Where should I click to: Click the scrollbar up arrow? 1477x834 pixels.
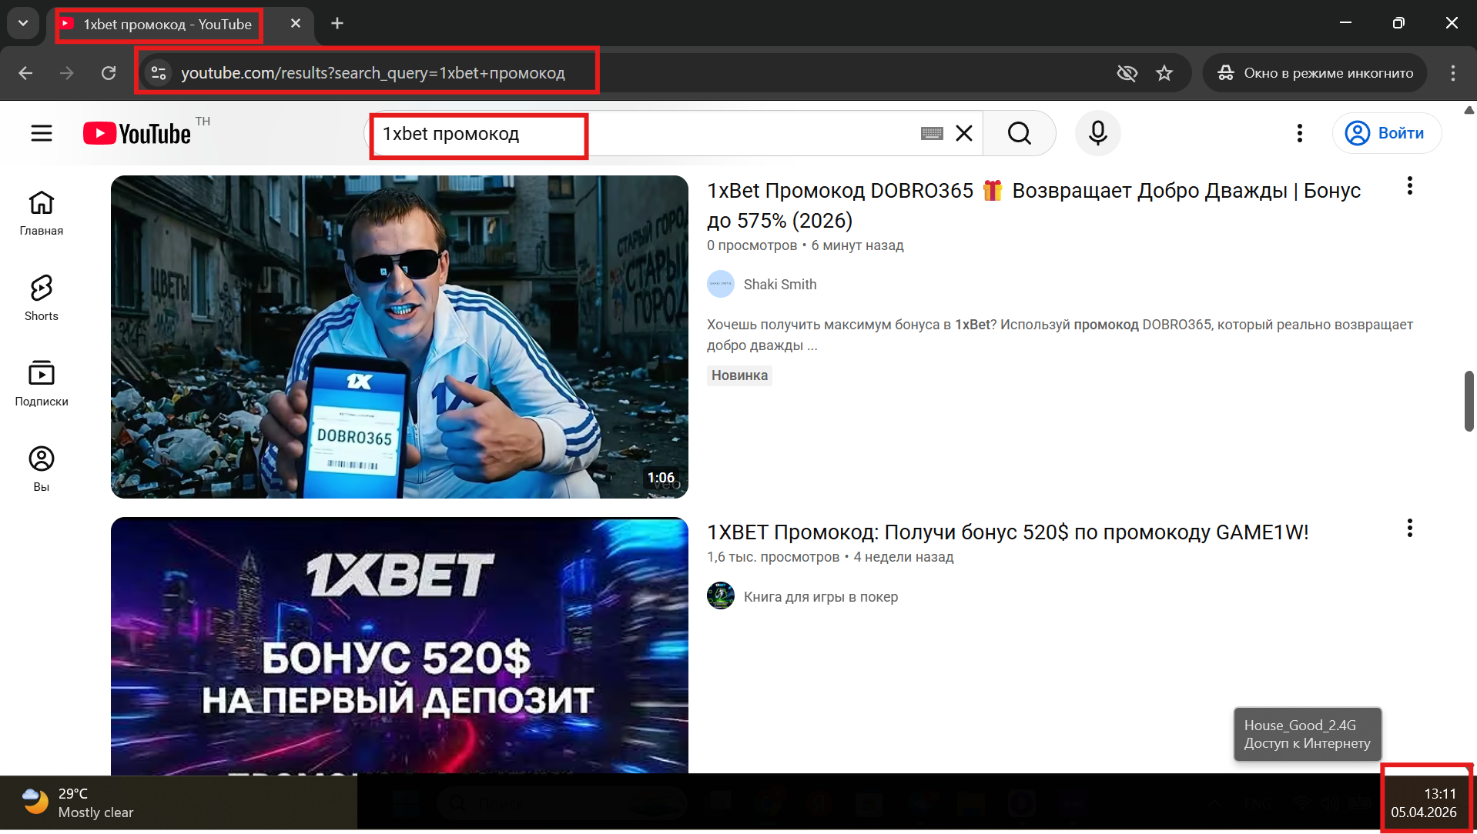[1469, 110]
